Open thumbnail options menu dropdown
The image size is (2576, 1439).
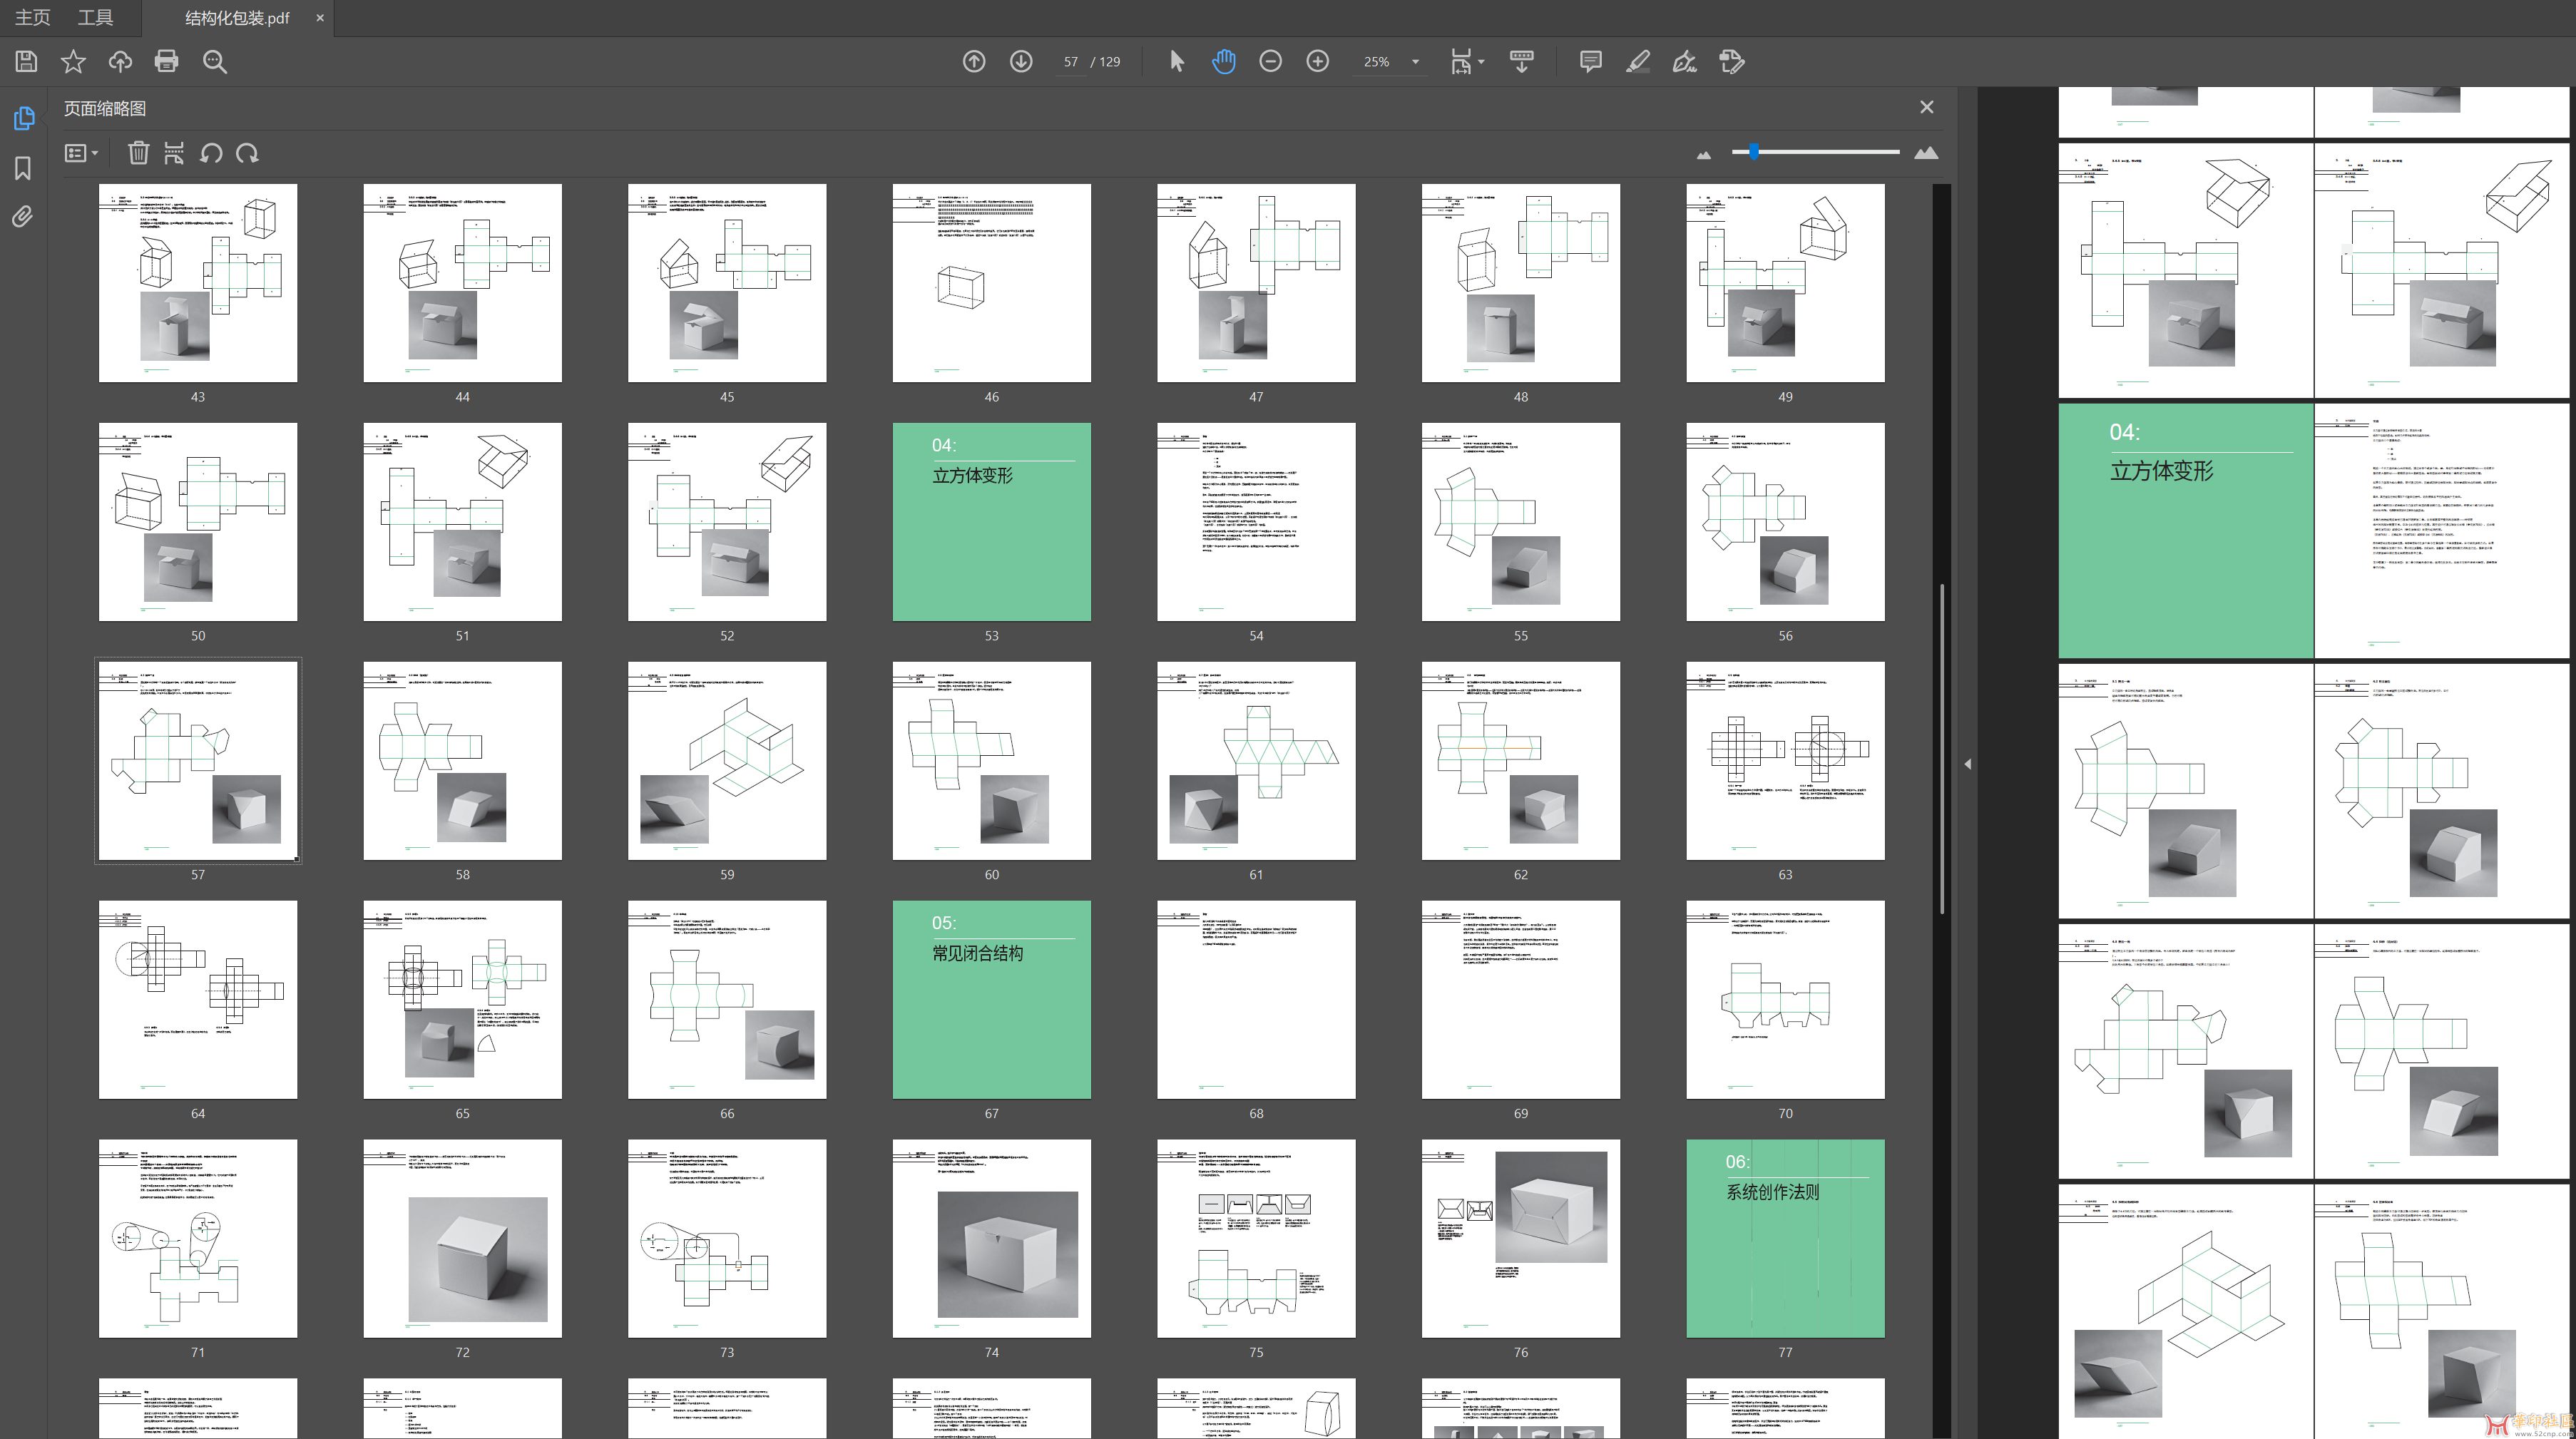coord(81,153)
